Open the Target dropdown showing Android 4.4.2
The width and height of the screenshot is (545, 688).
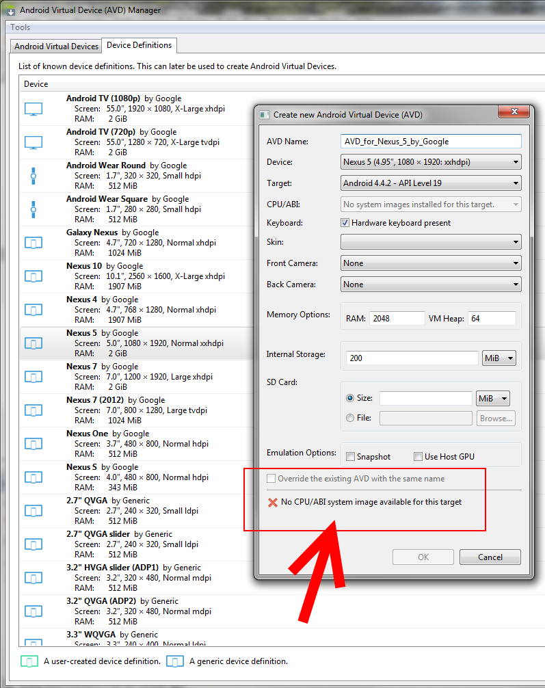coord(431,183)
